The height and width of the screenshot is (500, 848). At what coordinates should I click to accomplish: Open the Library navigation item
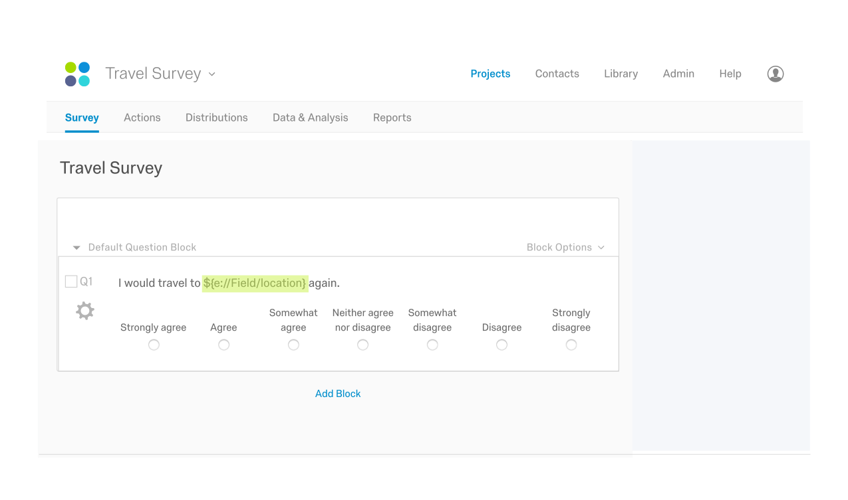pyautogui.click(x=621, y=74)
